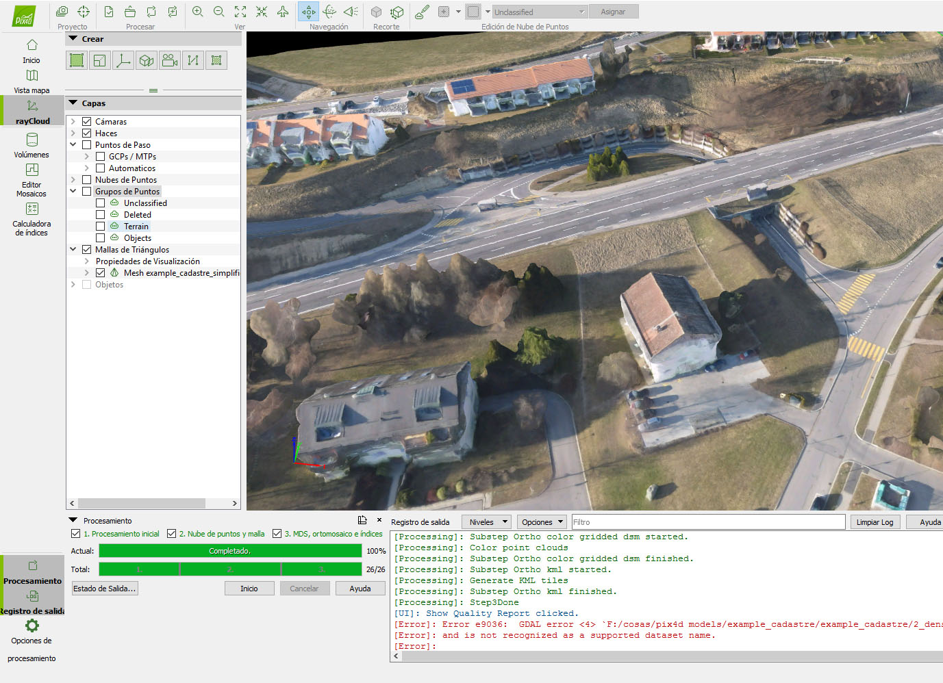Open the Unclassified point group dropdown
Image resolution: width=943 pixels, height=683 pixels.
(x=540, y=12)
